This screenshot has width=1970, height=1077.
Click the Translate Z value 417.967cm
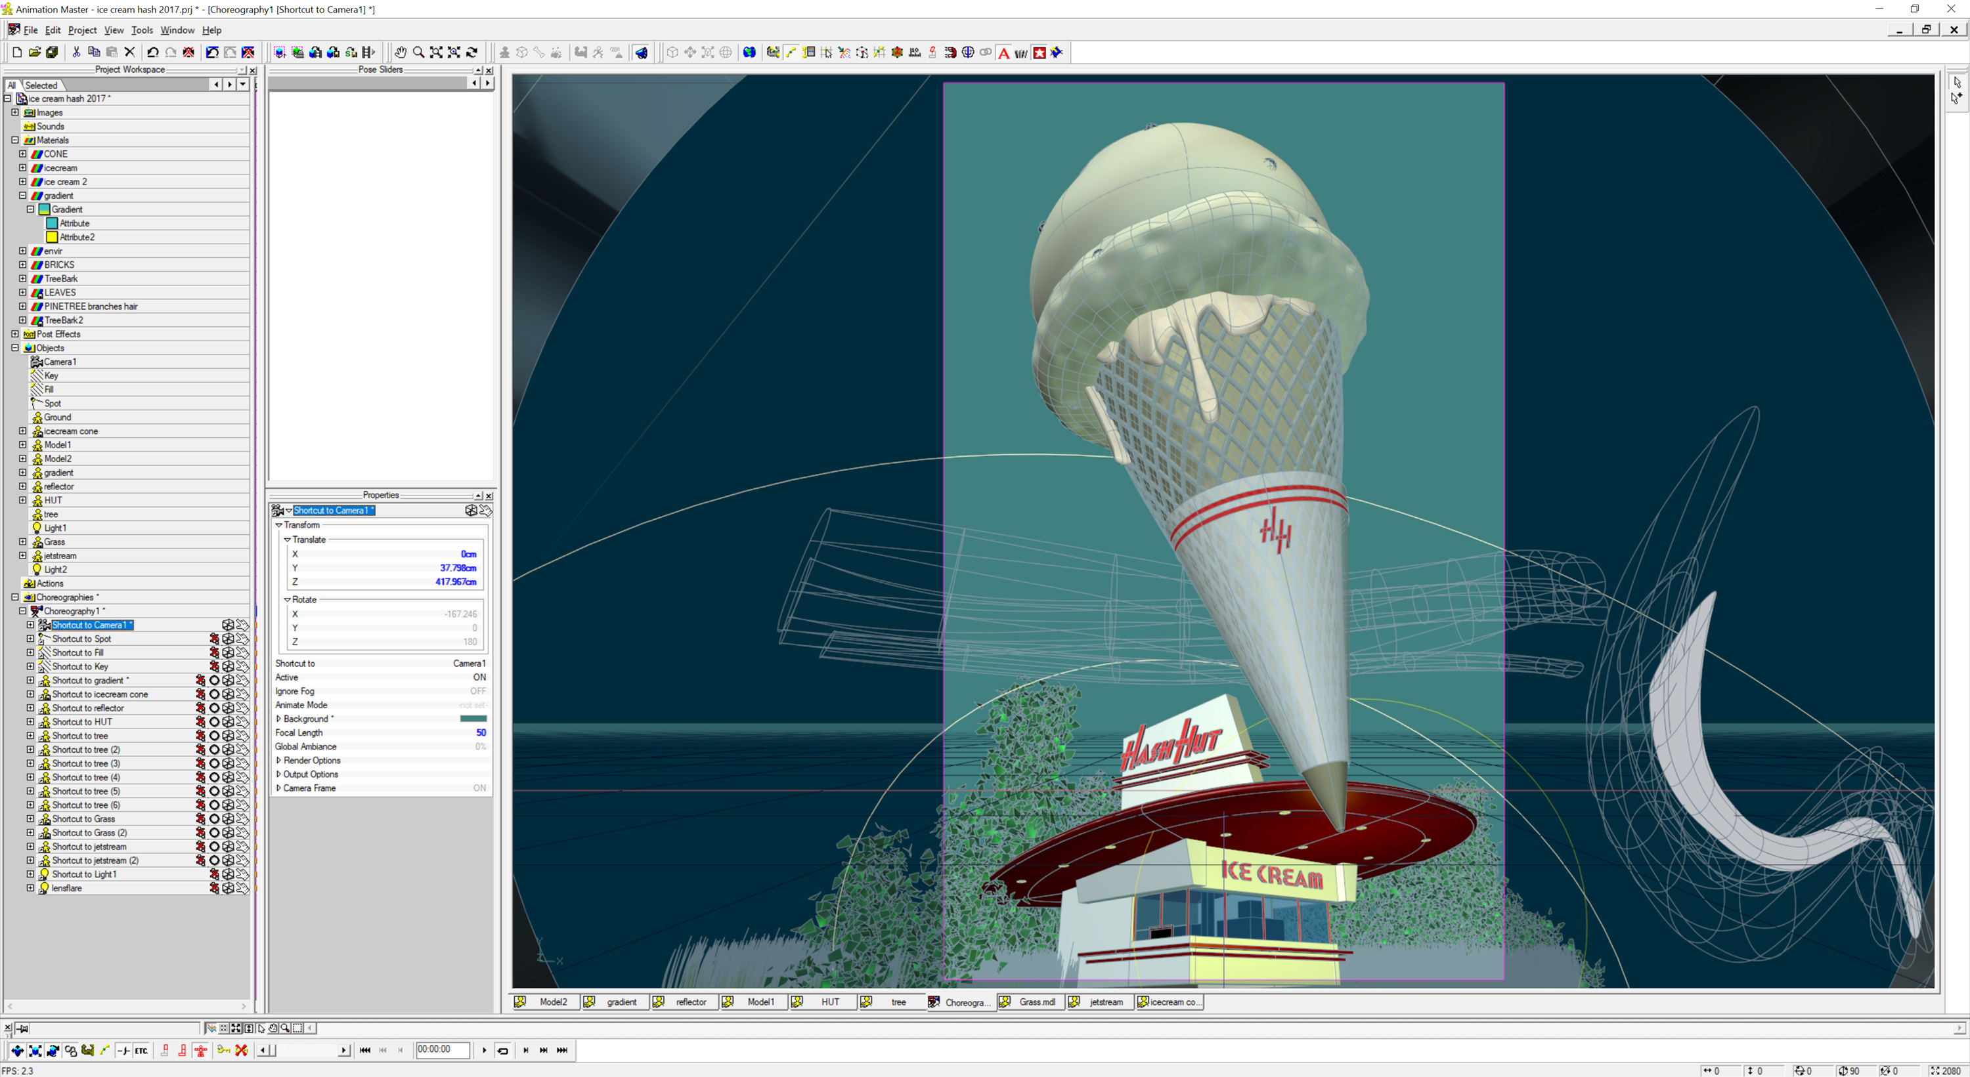pos(456,581)
